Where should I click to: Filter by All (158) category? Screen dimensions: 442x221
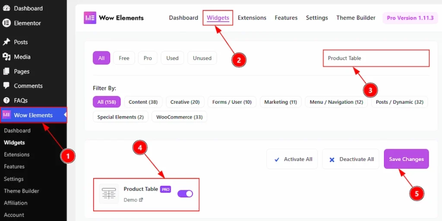(107, 102)
